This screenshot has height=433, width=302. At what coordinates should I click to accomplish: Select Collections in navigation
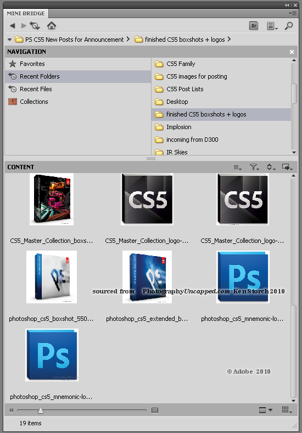78,102
